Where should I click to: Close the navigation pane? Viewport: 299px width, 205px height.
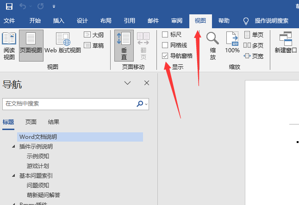tap(147, 83)
